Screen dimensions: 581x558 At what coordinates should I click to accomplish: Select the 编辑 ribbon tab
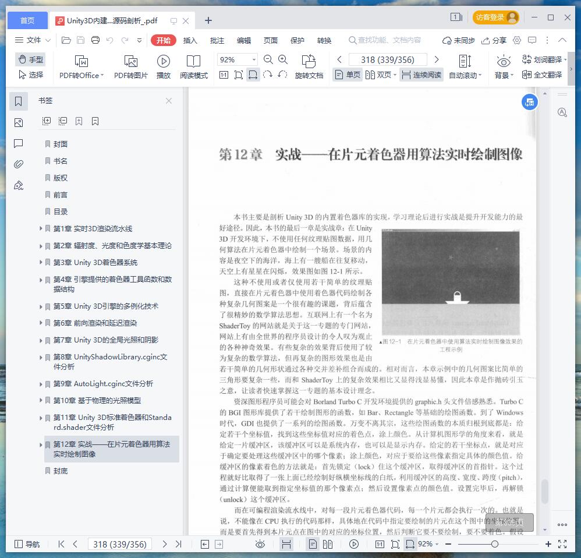(244, 40)
